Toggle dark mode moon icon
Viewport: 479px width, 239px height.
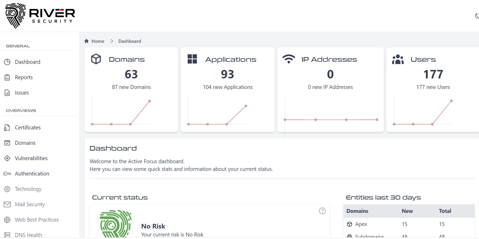[477, 16]
